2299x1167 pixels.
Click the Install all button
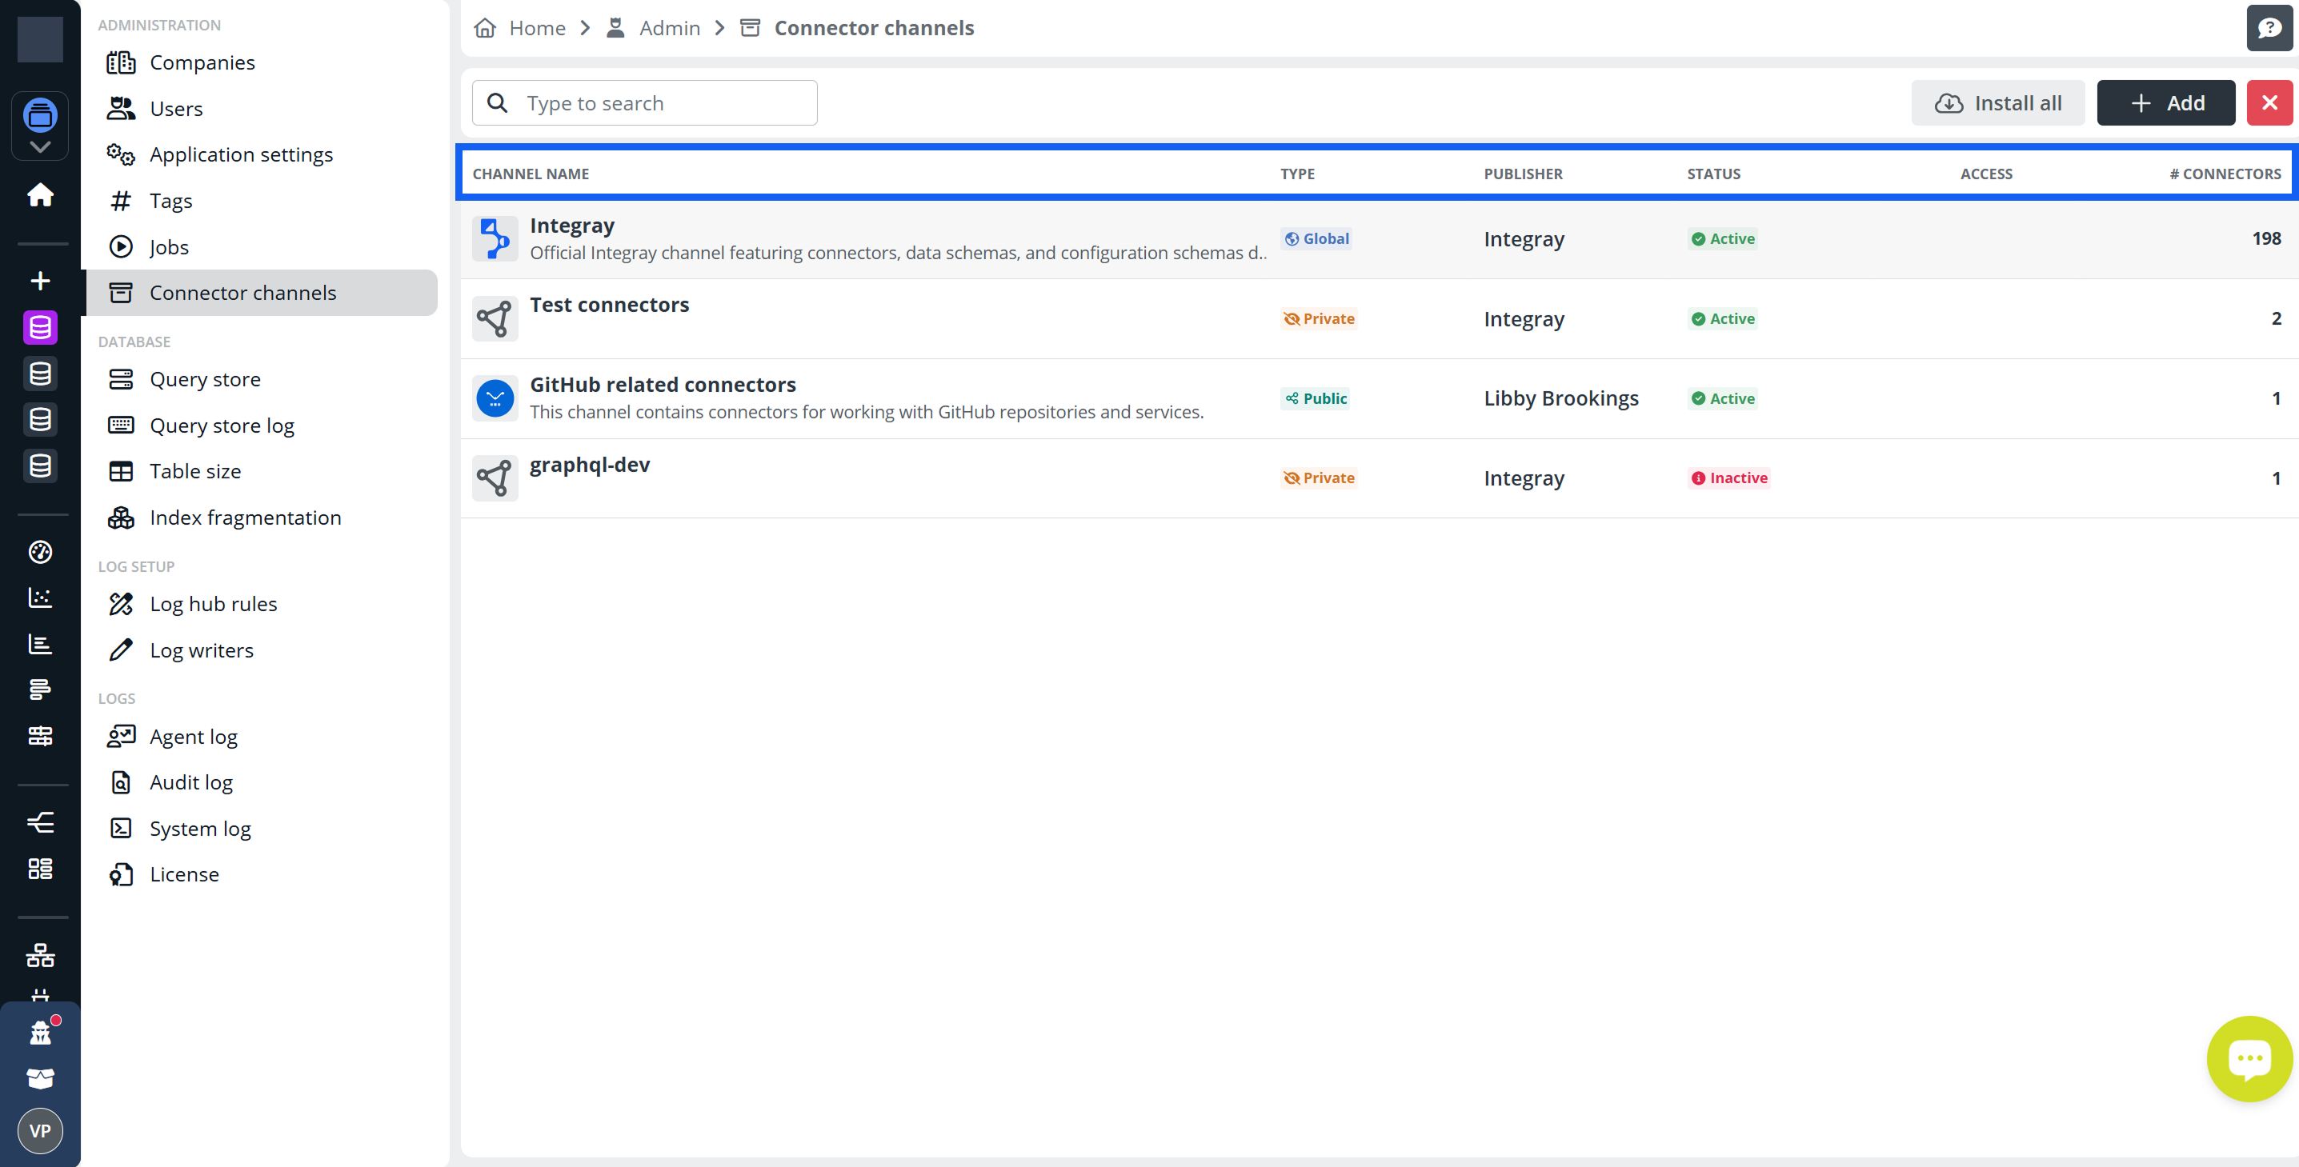coord(1997,103)
